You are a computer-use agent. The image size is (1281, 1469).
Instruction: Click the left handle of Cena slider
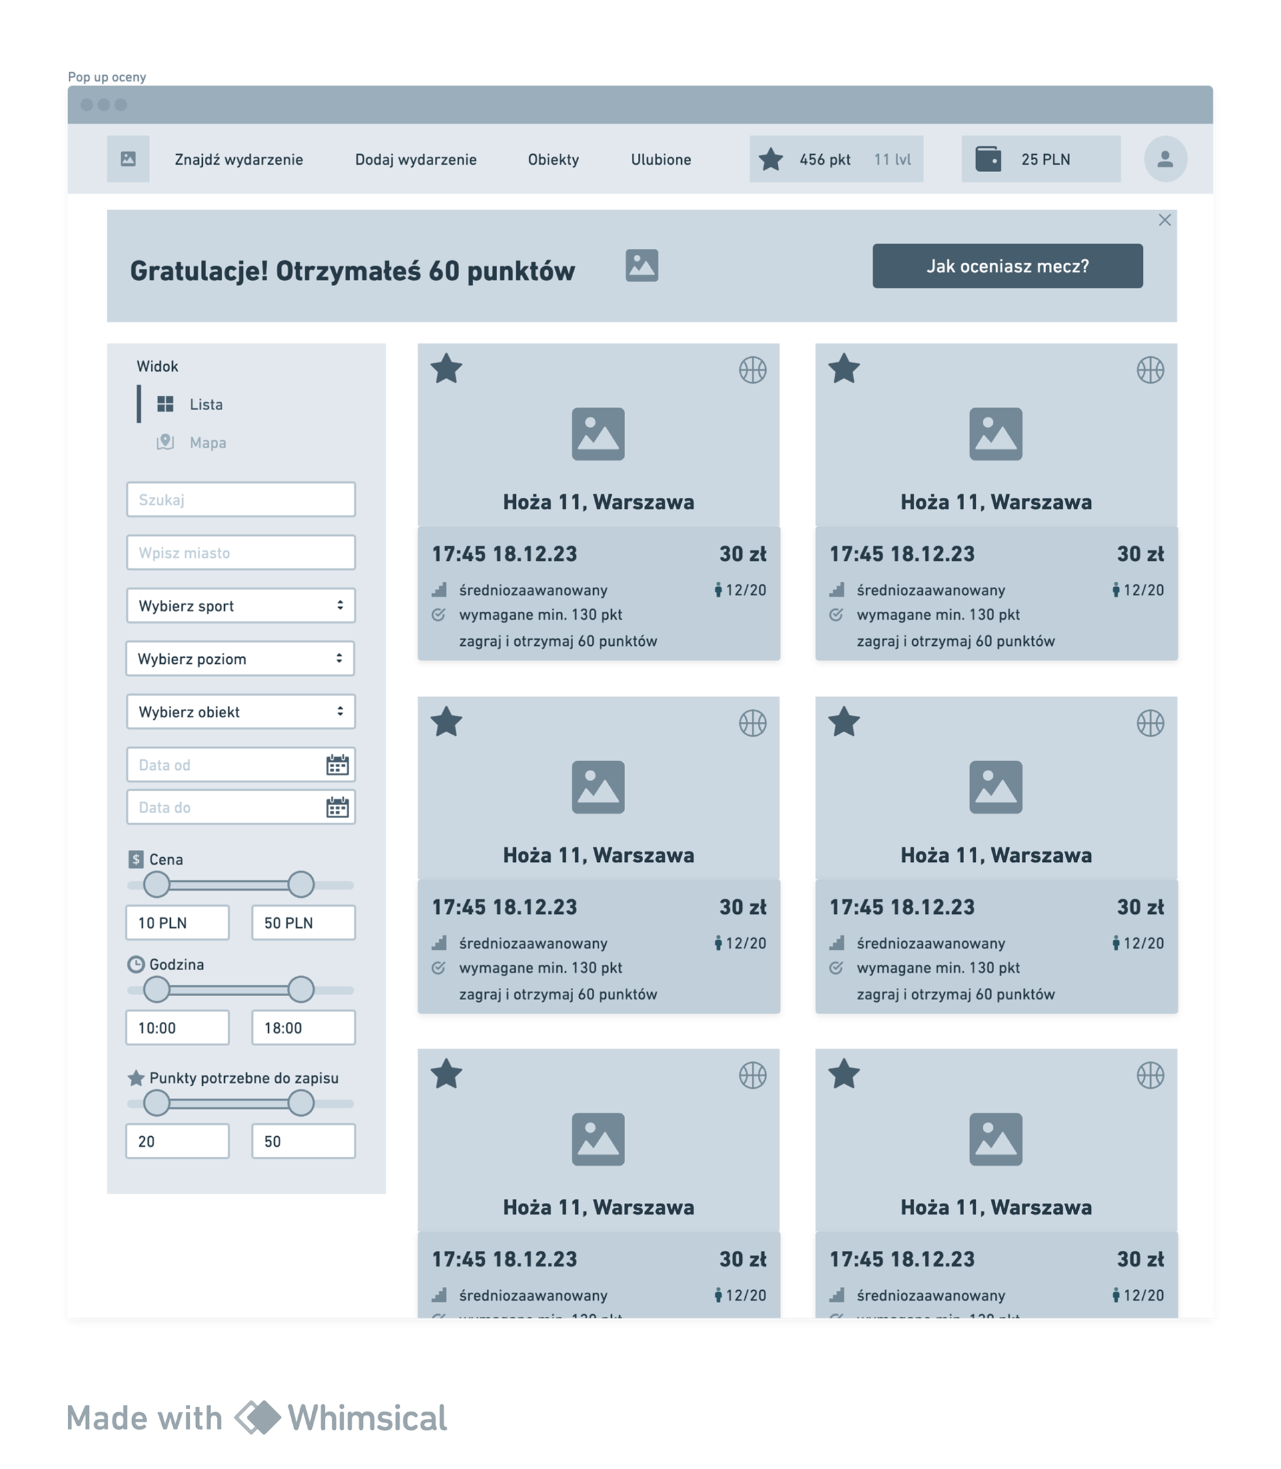[x=157, y=884]
